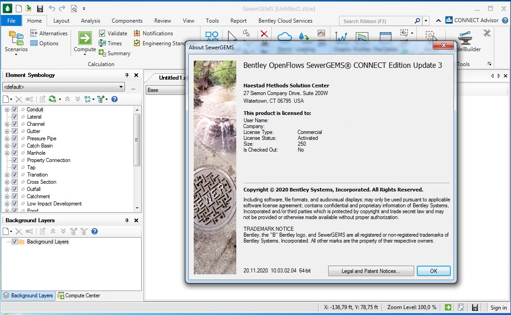Click the Open file icon in quick access toolbar
The height and width of the screenshot is (315, 511).
point(29,9)
